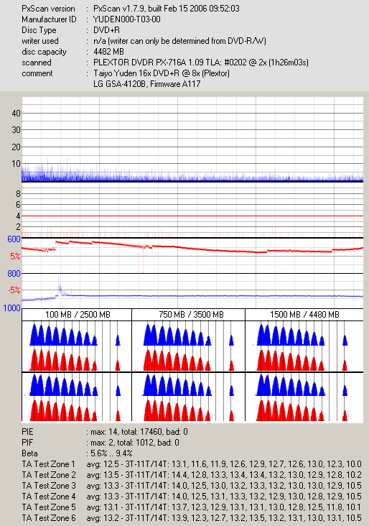This screenshot has height=526, width=369.
Task: Click the PIE axis label 20
Action: 16,147
